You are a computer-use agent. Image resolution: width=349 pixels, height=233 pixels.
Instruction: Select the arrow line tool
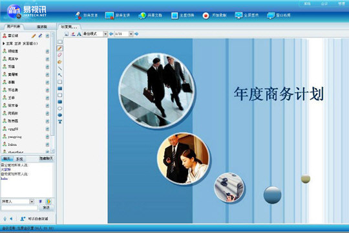point(60,75)
